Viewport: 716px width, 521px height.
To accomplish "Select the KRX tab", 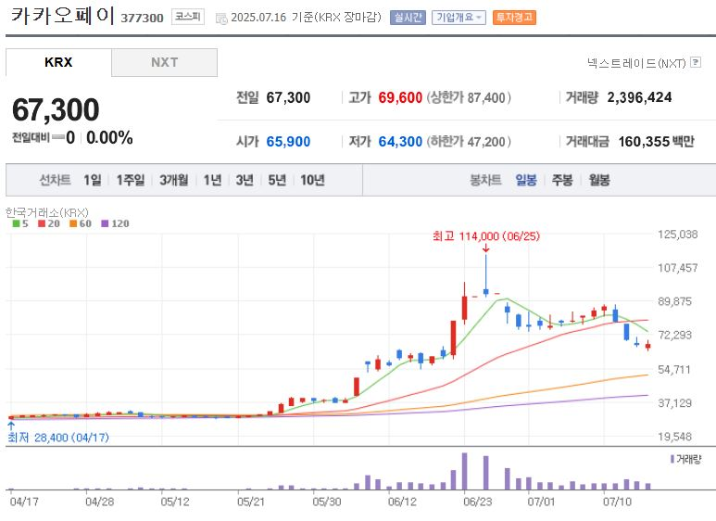I will pos(58,62).
